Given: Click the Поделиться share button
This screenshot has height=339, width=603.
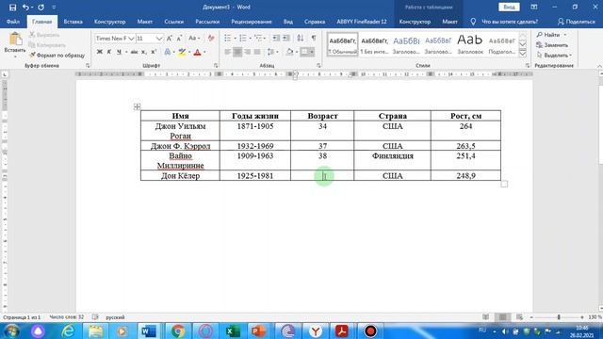Looking at the screenshot, I should pyautogui.click(x=576, y=22).
